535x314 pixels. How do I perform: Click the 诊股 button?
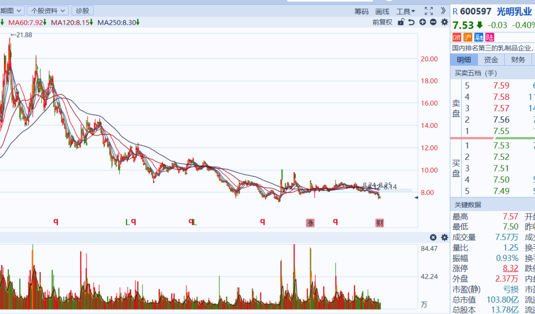tap(82, 10)
